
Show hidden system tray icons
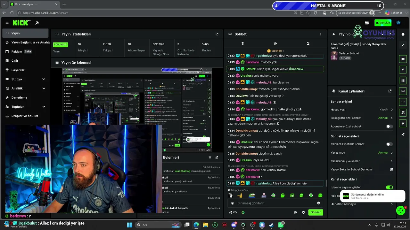[369, 225]
